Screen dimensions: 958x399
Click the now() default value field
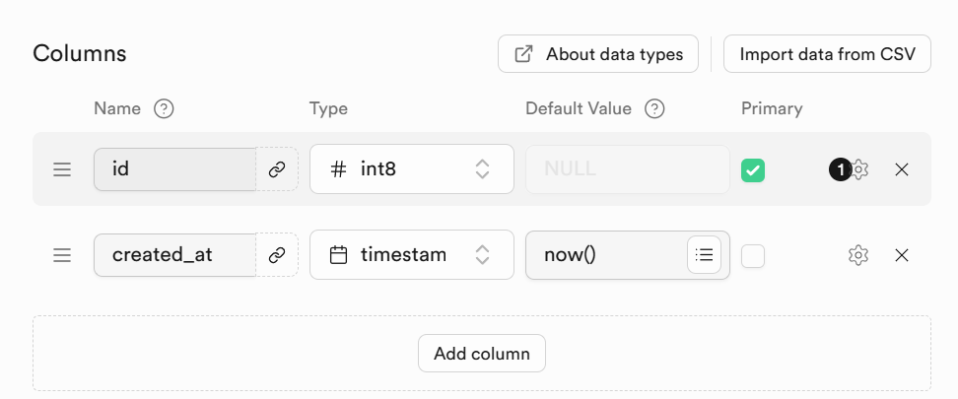(x=605, y=255)
